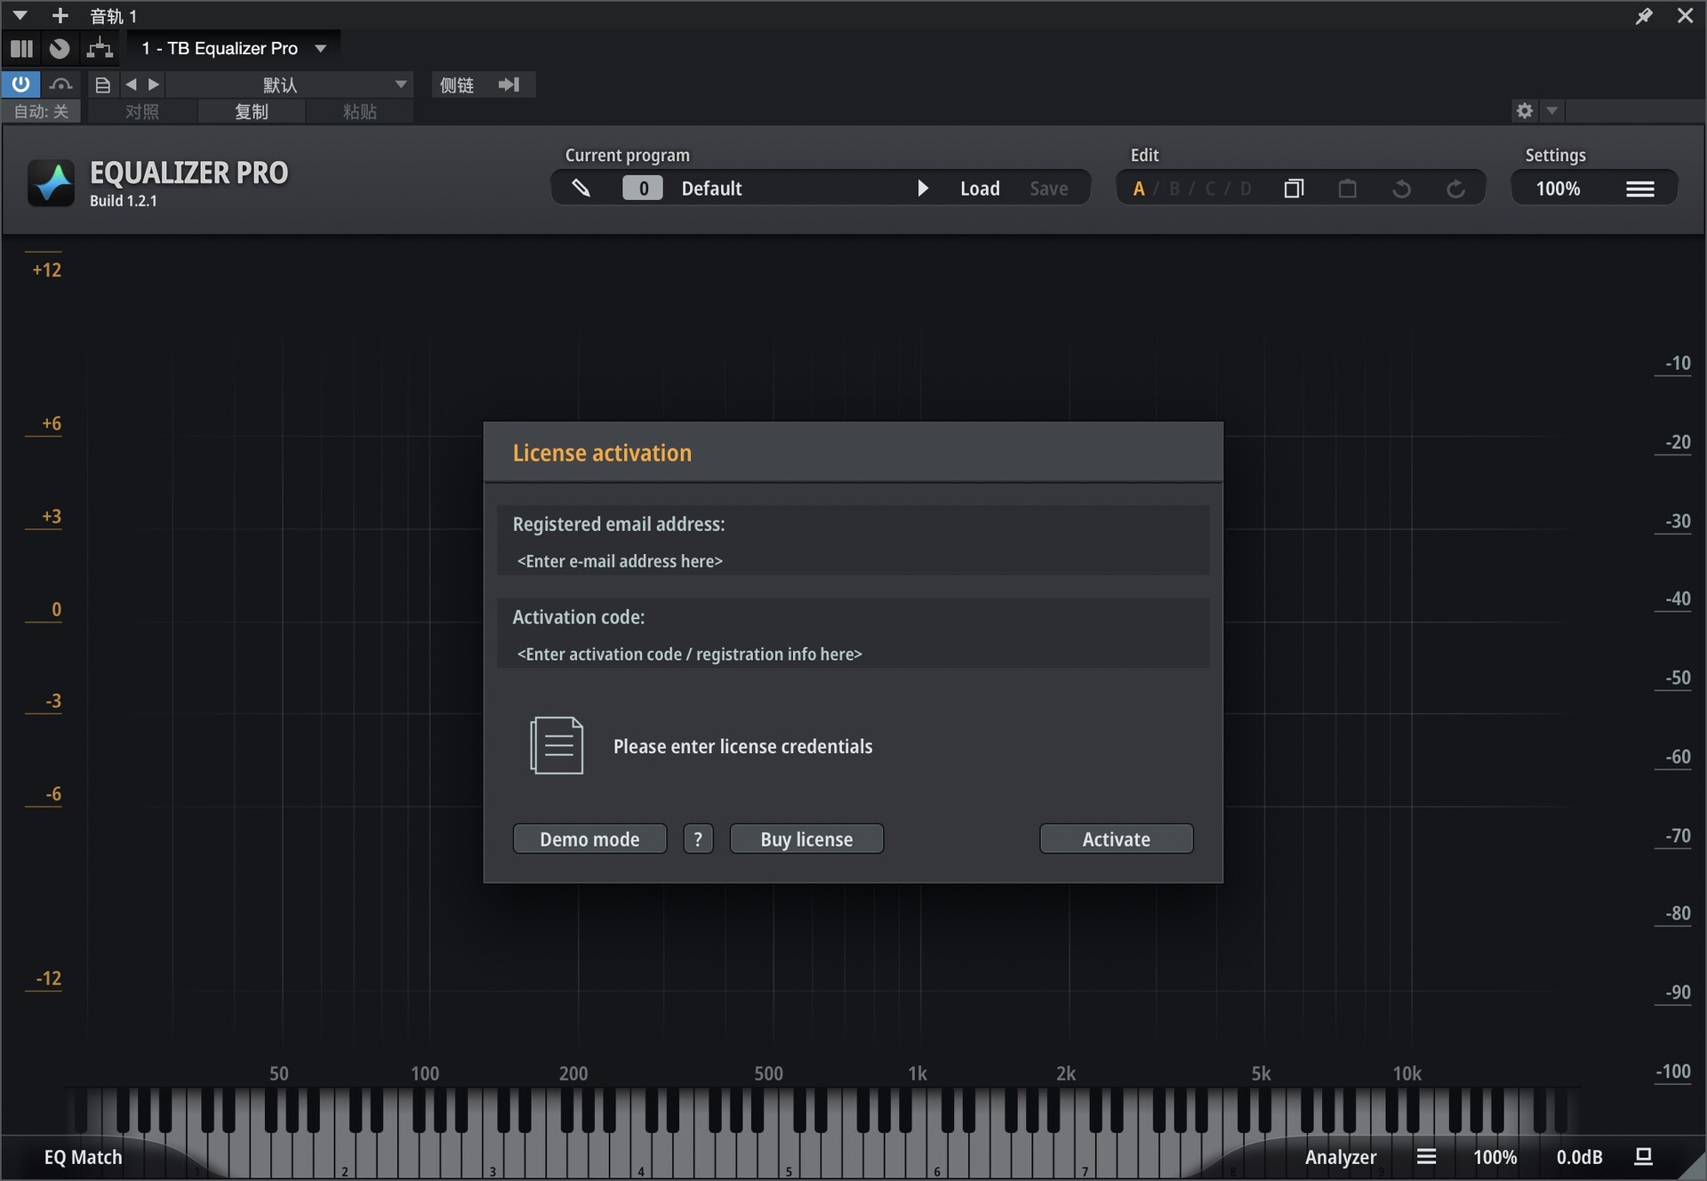Click the -100 analyzer scale label
Image resolution: width=1707 pixels, height=1181 pixels.
pos(1673,1071)
